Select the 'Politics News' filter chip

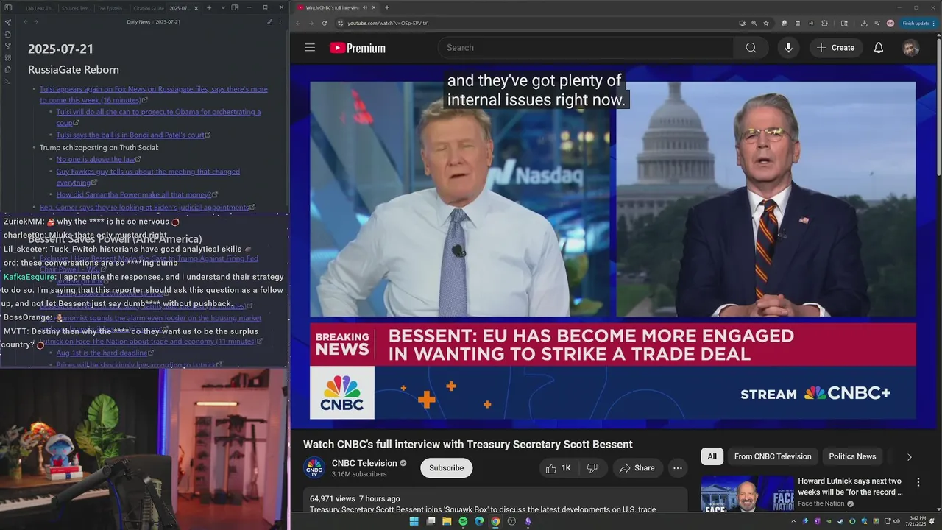click(852, 456)
